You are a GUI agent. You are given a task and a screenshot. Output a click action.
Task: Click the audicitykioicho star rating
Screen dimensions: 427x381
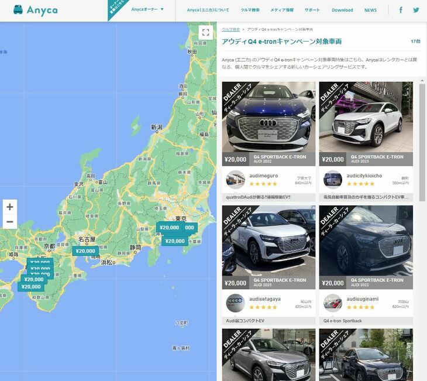click(x=360, y=184)
